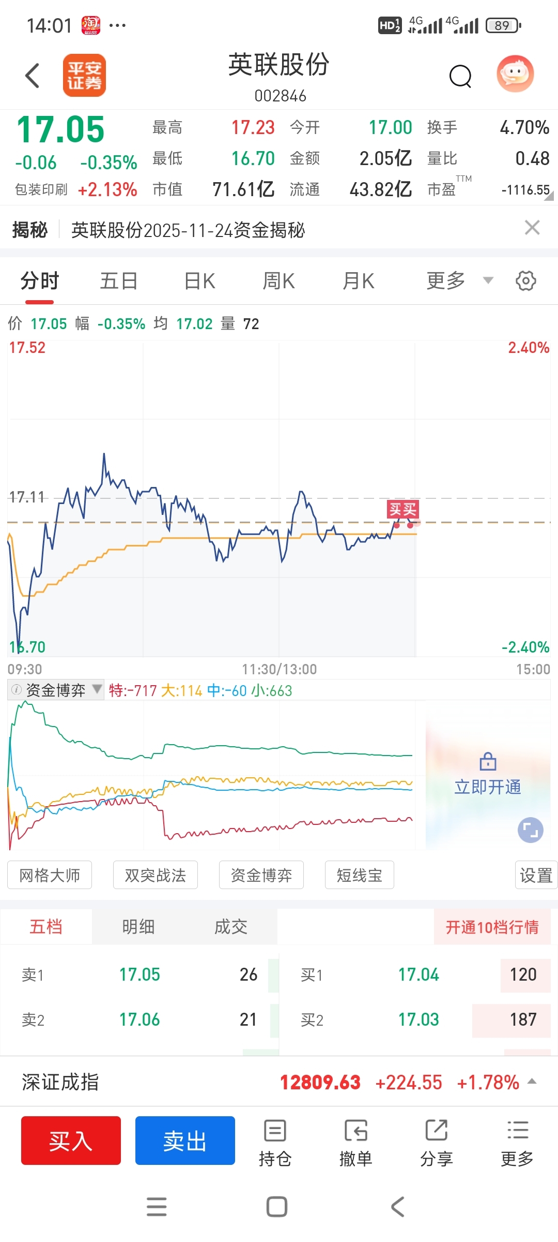
Task: Select the 网格大师 indicator toggle
Action: [50, 875]
